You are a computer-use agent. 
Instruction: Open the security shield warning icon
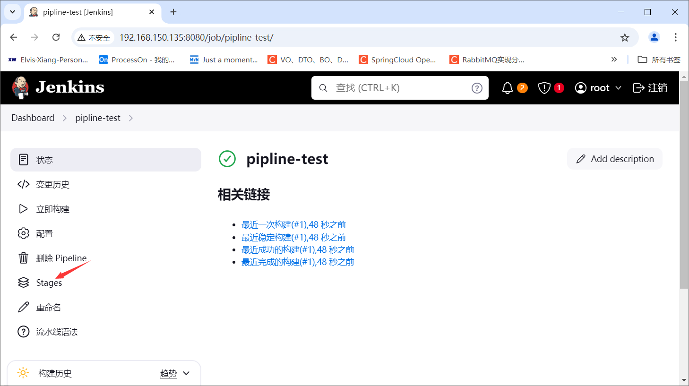[x=544, y=88]
